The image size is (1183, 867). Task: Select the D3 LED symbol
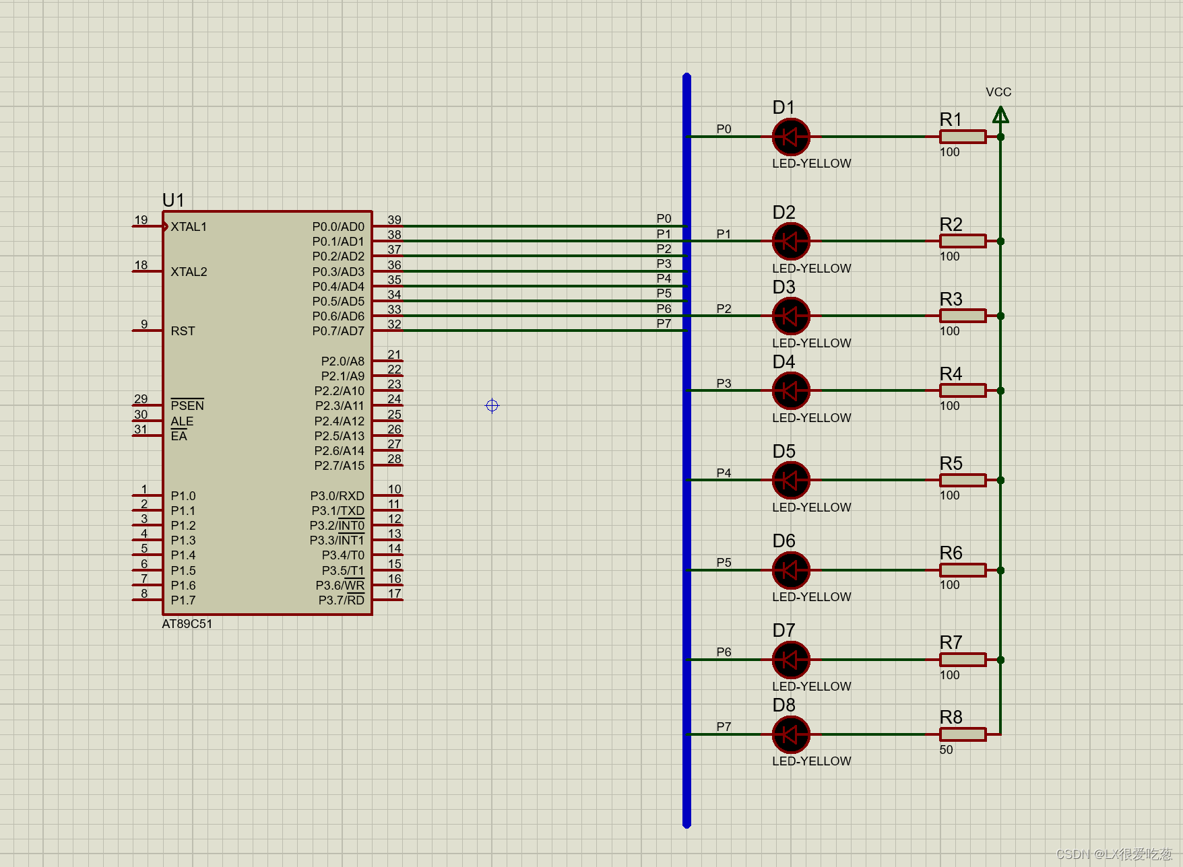tap(791, 316)
